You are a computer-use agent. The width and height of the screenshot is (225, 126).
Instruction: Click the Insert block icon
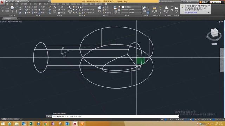click(x=99, y=8)
